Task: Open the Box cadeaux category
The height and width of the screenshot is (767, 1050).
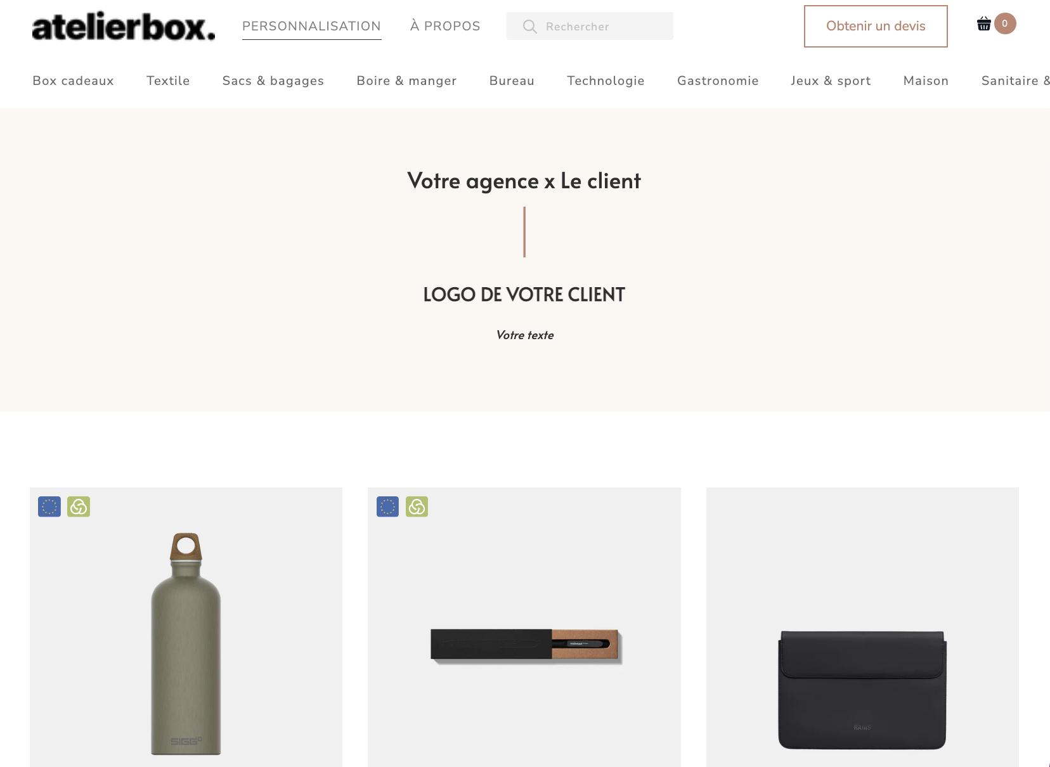Action: pos(74,81)
